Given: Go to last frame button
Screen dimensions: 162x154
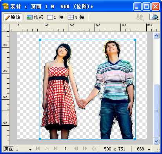Looking at the screenshot, I should [x=55, y=148].
